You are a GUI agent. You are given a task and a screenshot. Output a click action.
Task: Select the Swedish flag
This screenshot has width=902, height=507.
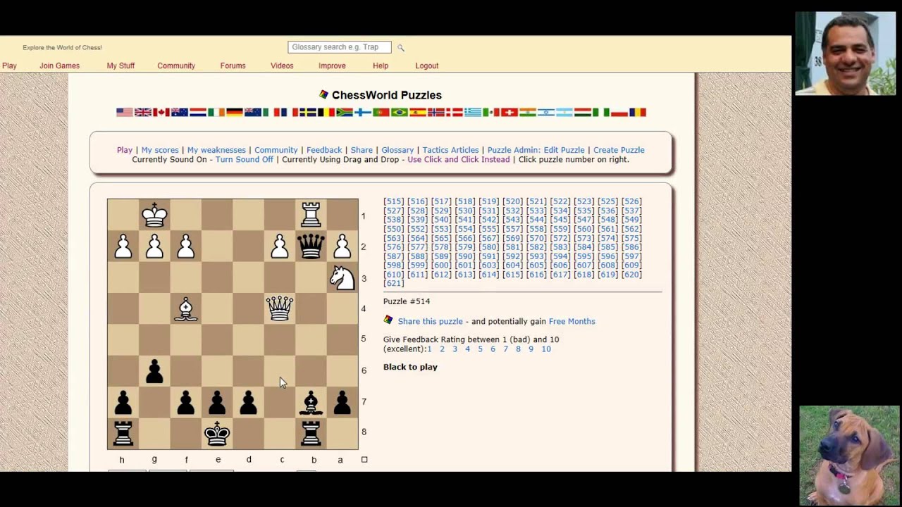pyautogui.click(x=308, y=113)
